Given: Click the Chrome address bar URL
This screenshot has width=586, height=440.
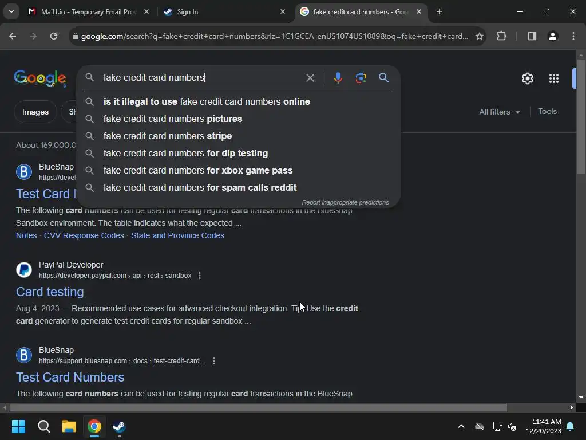Looking at the screenshot, I should pyautogui.click(x=274, y=36).
